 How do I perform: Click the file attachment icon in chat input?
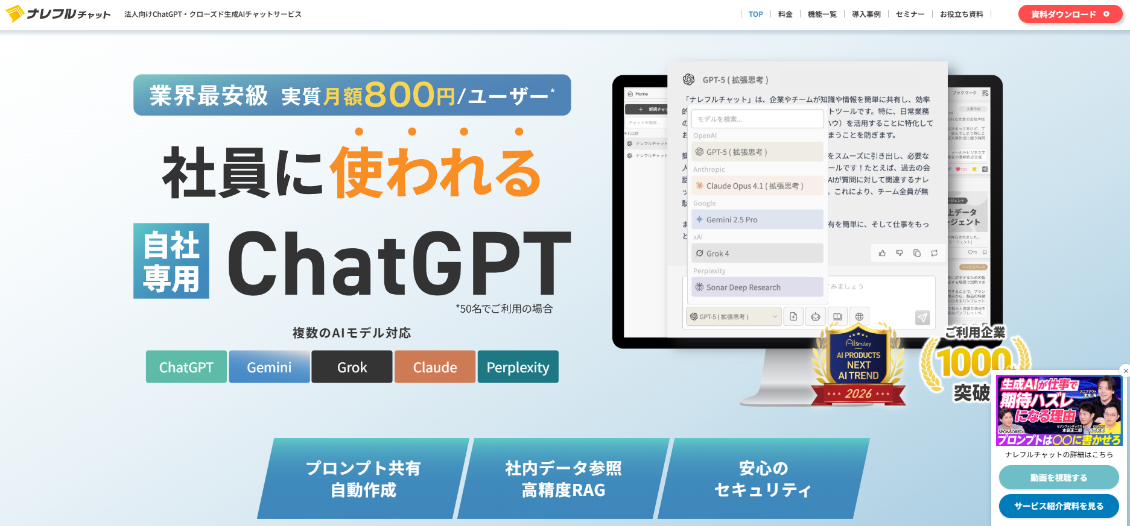(x=793, y=316)
